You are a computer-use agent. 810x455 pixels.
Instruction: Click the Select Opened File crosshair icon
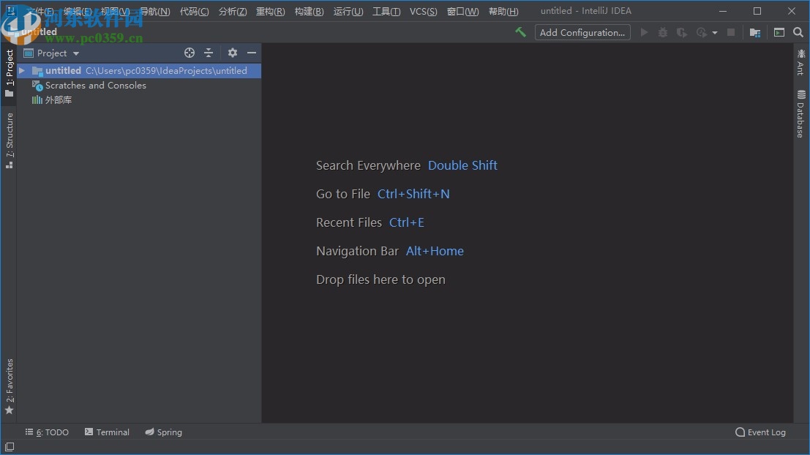click(x=189, y=53)
